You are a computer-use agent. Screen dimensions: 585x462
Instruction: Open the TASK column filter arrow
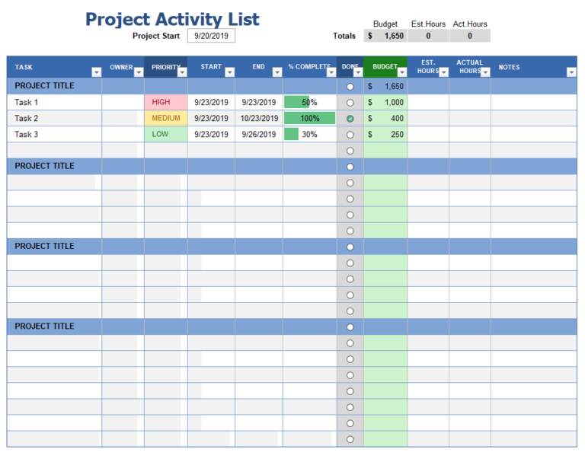(x=96, y=72)
